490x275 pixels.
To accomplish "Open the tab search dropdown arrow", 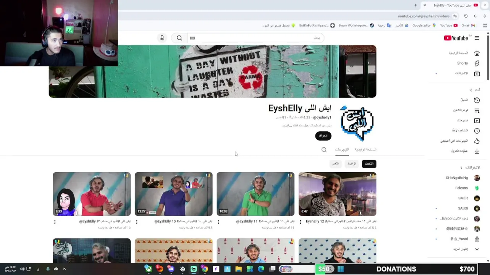I will pos(485,5).
